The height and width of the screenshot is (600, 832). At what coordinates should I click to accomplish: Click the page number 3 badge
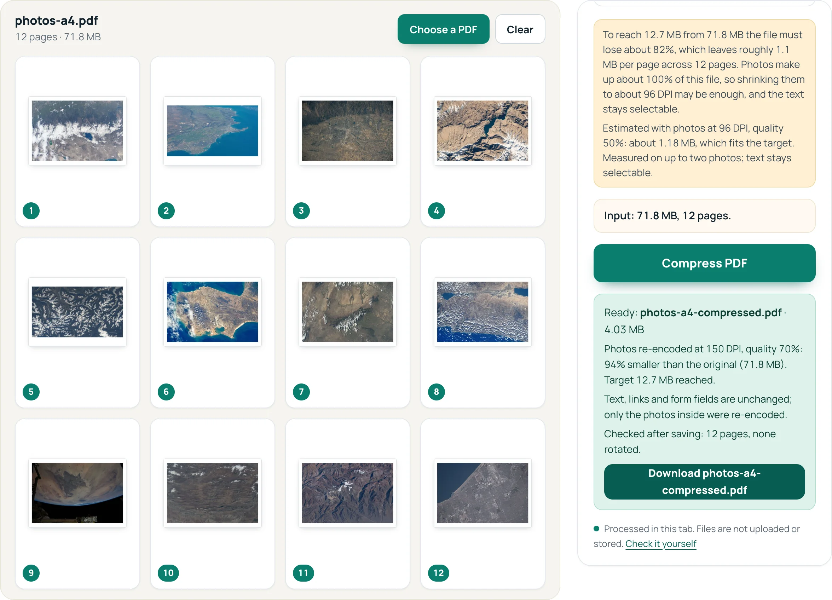pyautogui.click(x=301, y=210)
